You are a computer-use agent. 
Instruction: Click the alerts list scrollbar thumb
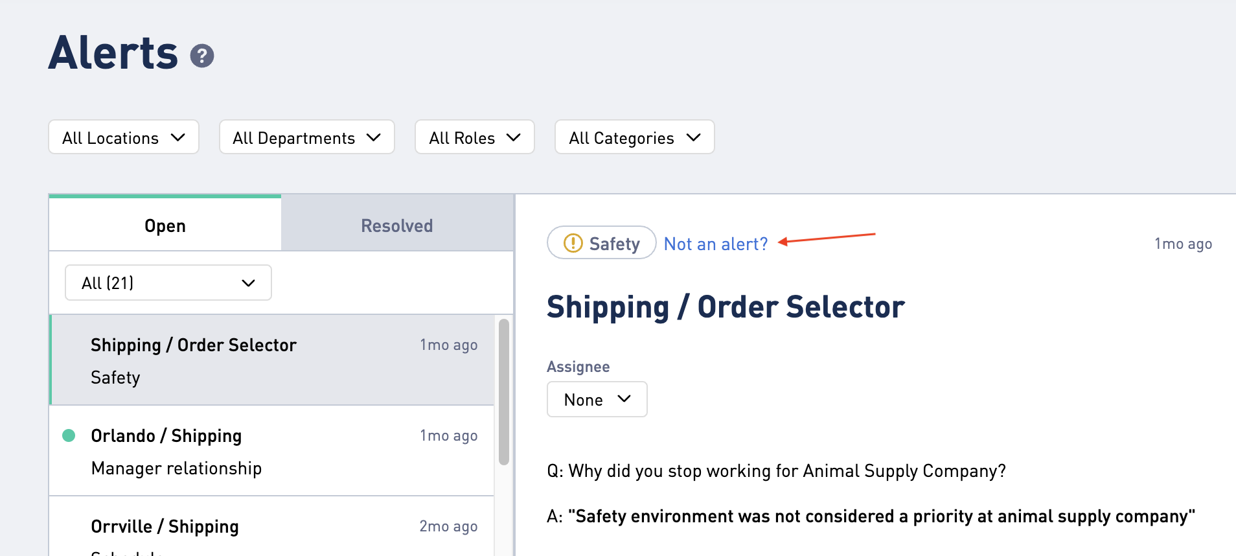(504, 391)
